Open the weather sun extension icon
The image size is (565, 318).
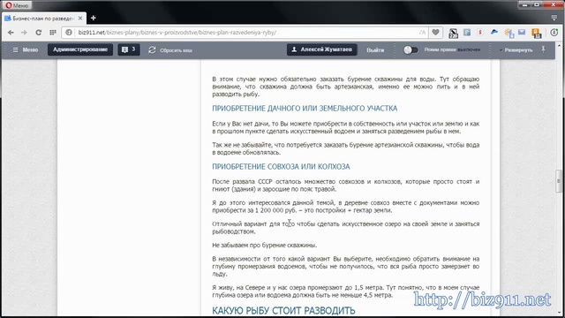pos(508,34)
